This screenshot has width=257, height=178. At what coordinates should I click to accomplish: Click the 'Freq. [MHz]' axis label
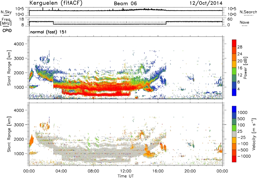[x=6, y=22]
